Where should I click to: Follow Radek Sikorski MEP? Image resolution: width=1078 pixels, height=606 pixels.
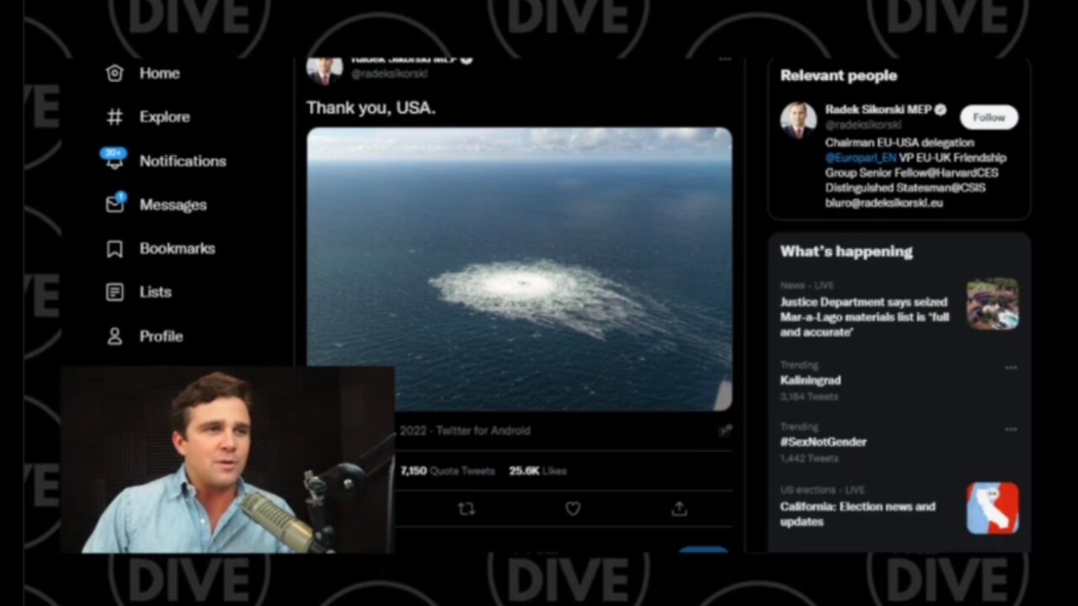(989, 117)
